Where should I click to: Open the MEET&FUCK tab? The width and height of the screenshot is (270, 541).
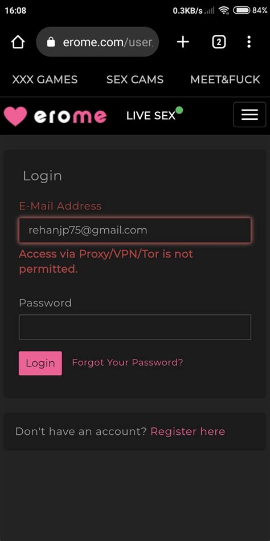point(225,80)
